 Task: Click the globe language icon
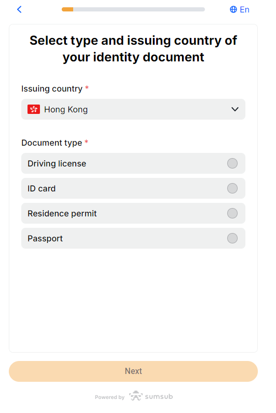coord(233,9)
